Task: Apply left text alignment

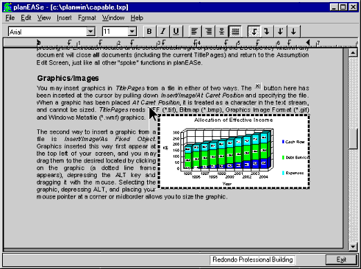Action: point(194,31)
